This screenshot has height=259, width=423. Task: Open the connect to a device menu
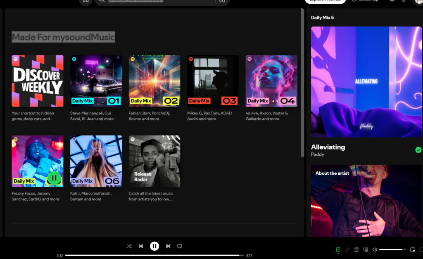tap(366, 249)
